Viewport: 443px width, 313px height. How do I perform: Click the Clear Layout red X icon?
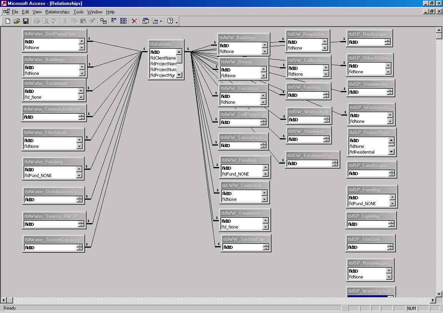135,21
